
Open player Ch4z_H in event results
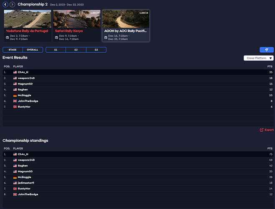tap(23, 72)
